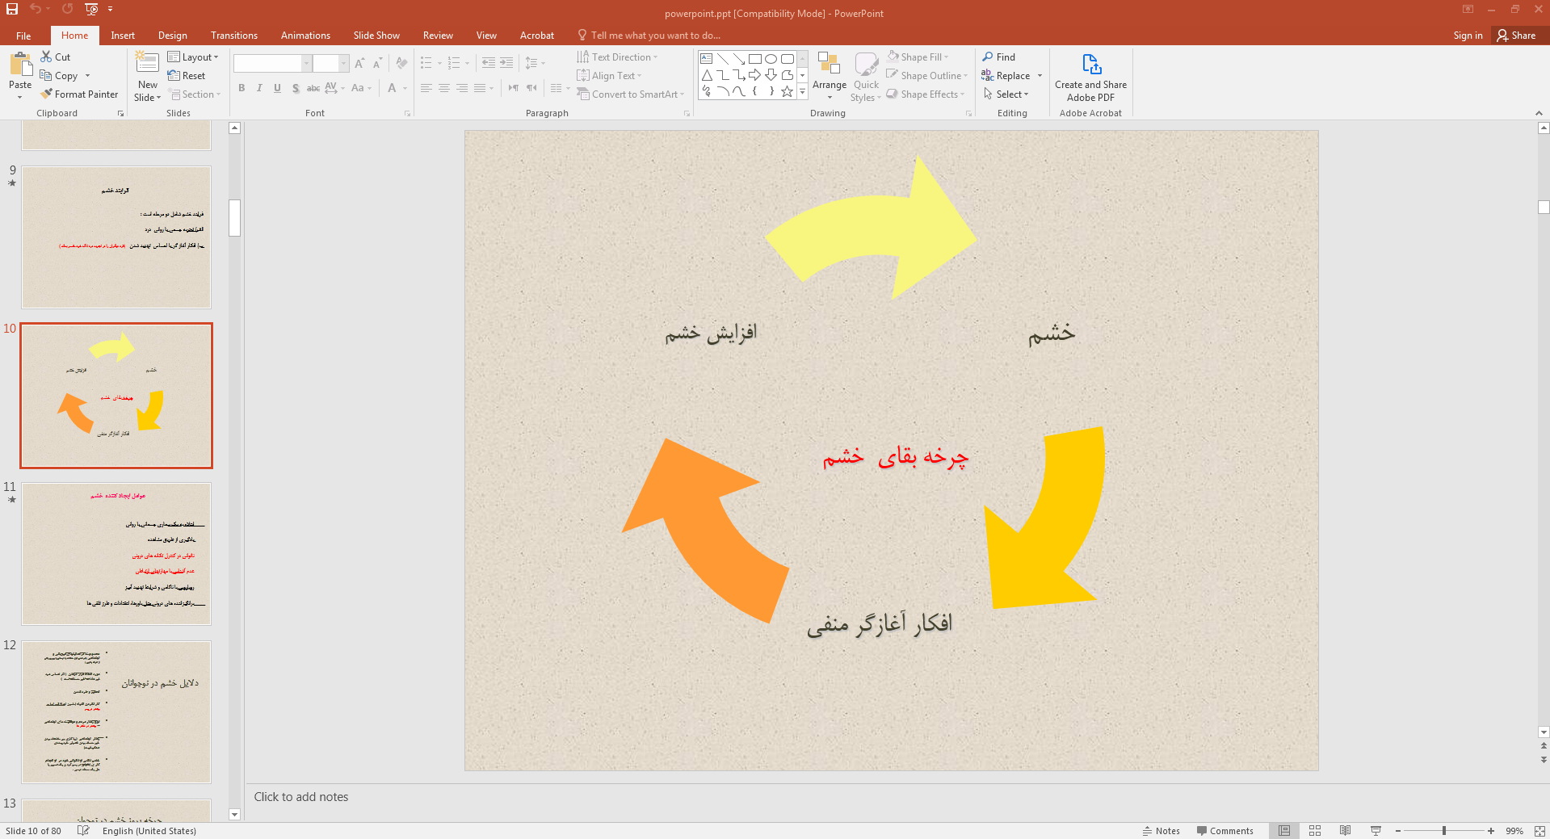1550x839 pixels.
Task: Click the zoom slider in status bar
Action: (1444, 831)
